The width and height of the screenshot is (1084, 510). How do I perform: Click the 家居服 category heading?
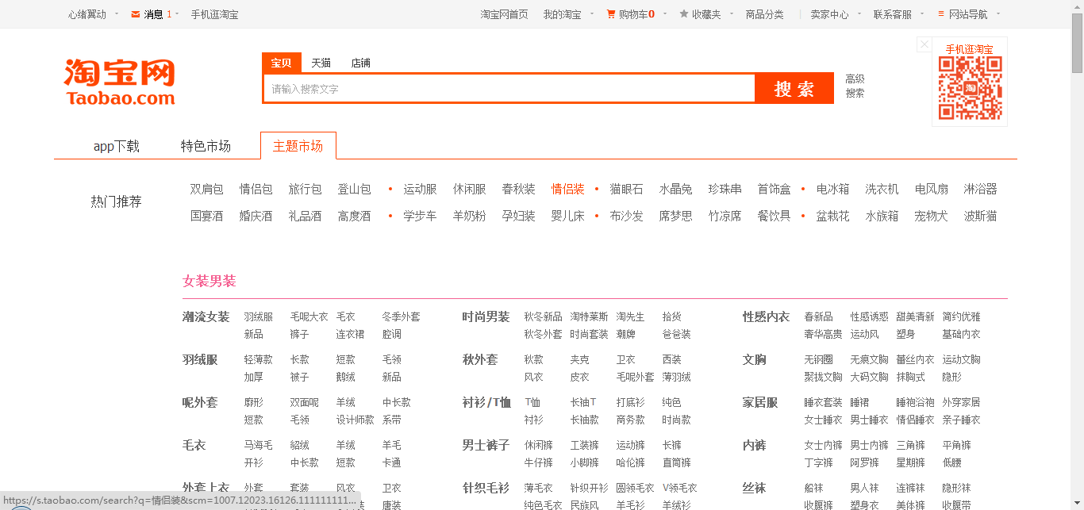tap(760, 403)
